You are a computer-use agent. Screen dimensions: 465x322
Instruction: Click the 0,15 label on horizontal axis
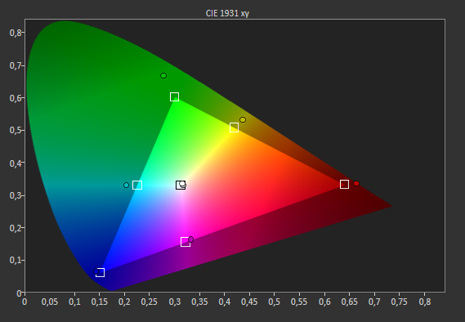(100, 302)
